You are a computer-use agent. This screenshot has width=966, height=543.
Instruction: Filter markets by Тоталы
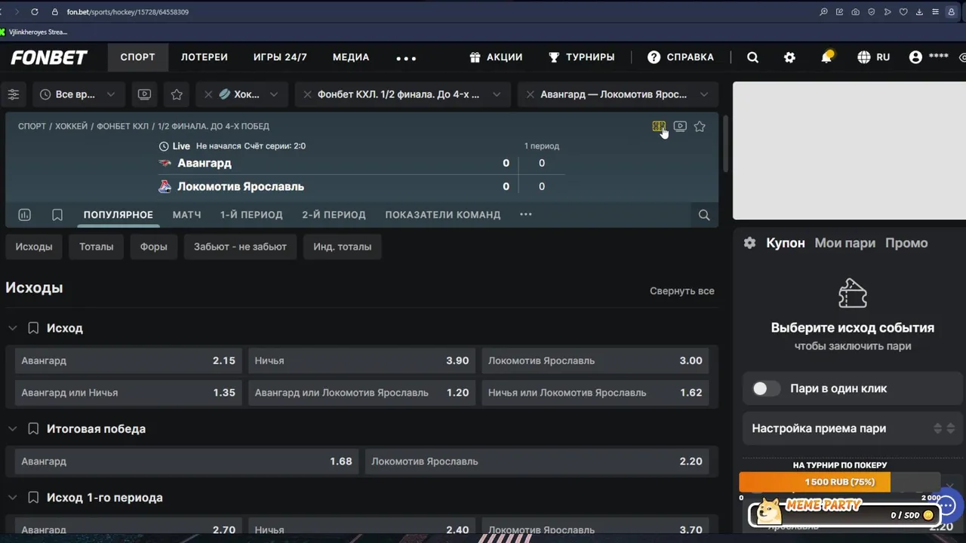(97, 247)
